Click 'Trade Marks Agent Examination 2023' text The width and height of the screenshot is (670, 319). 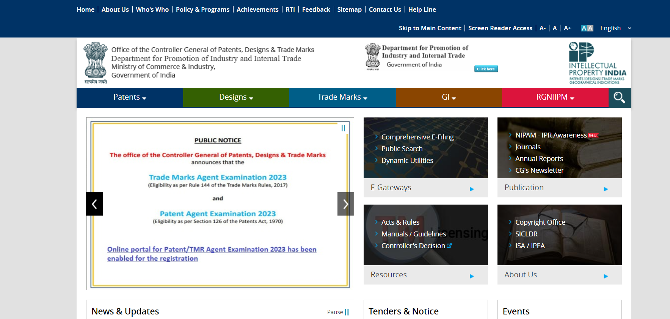(x=218, y=177)
